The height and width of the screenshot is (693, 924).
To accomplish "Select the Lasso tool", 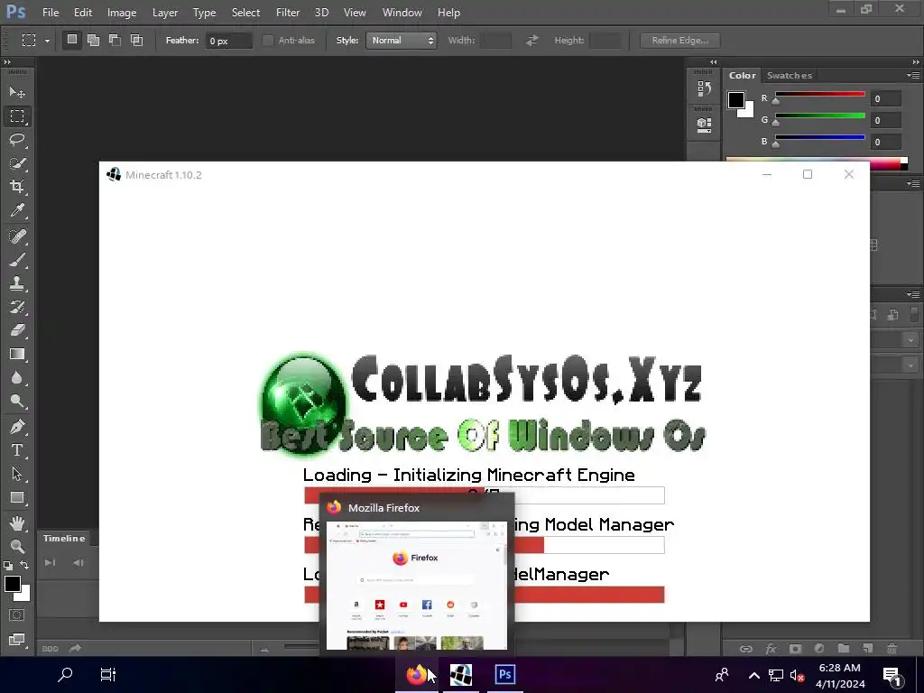I will click(x=17, y=140).
